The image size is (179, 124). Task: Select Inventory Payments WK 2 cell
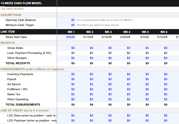coord(85,74)
